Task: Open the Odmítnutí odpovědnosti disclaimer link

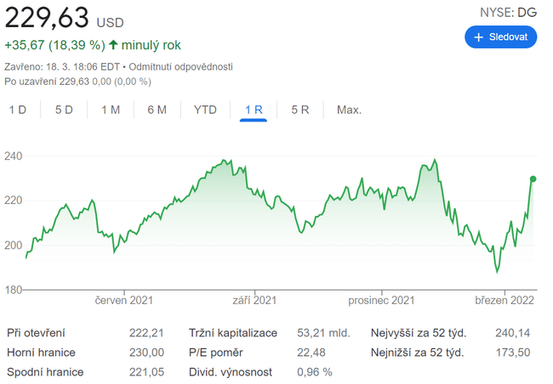Action: point(180,66)
